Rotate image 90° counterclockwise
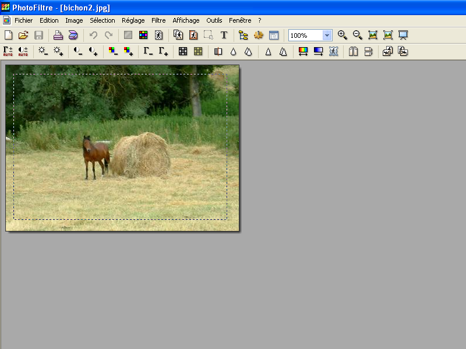The width and height of the screenshot is (466, 349). click(x=387, y=51)
